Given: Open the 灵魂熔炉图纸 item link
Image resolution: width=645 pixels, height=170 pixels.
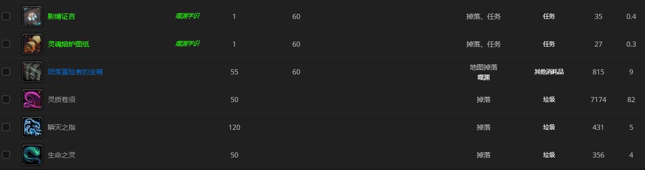Looking at the screenshot, I should point(68,44).
